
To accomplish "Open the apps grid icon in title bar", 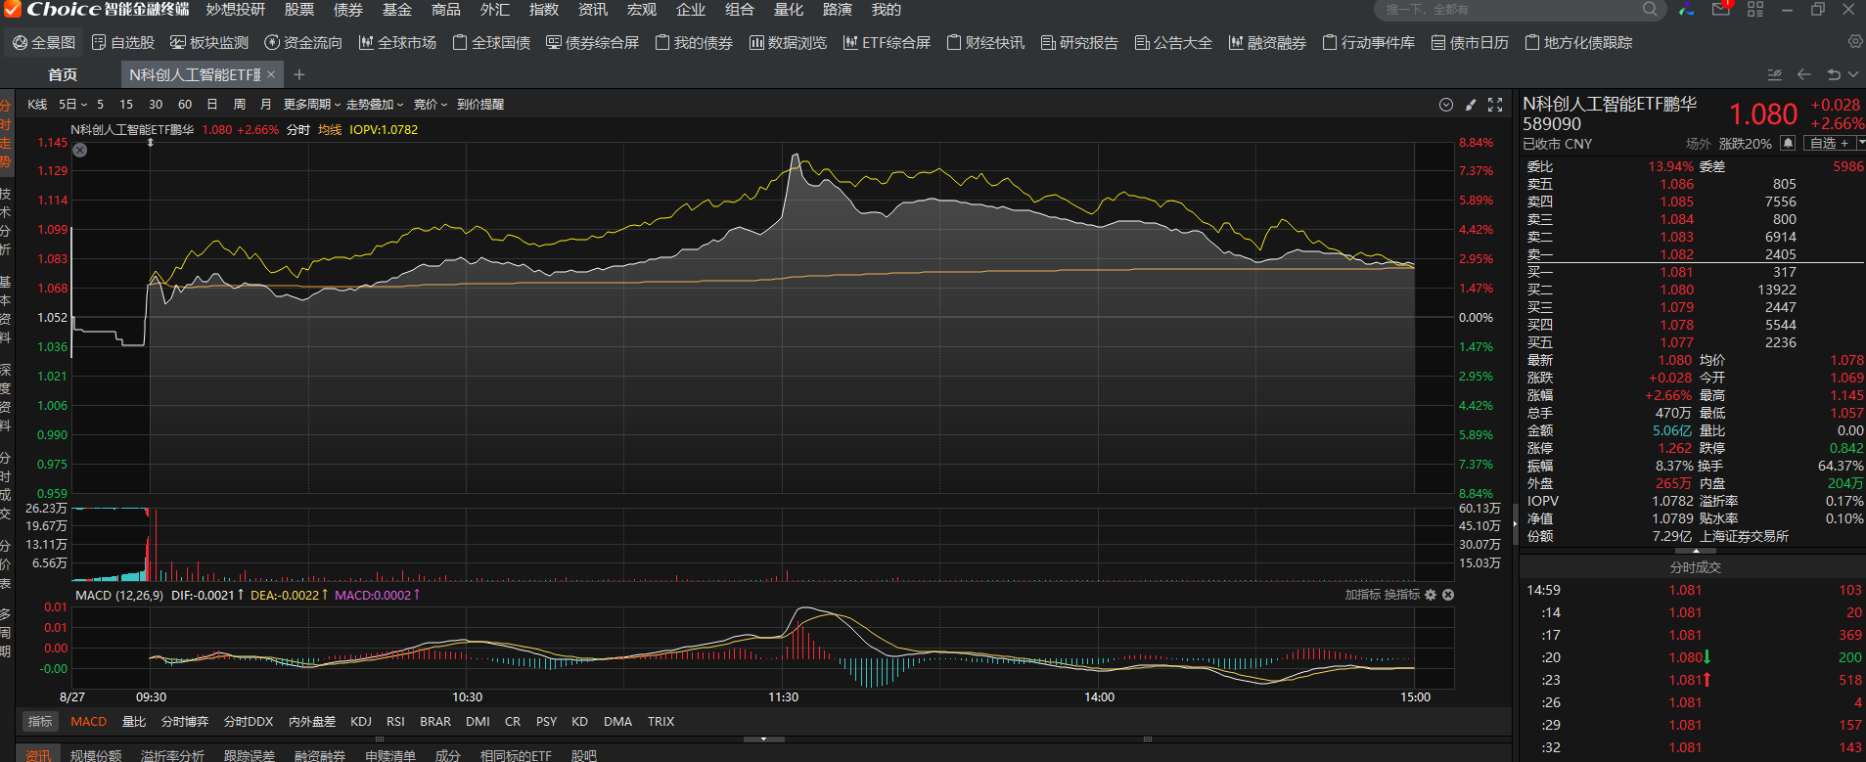I will tap(1755, 10).
